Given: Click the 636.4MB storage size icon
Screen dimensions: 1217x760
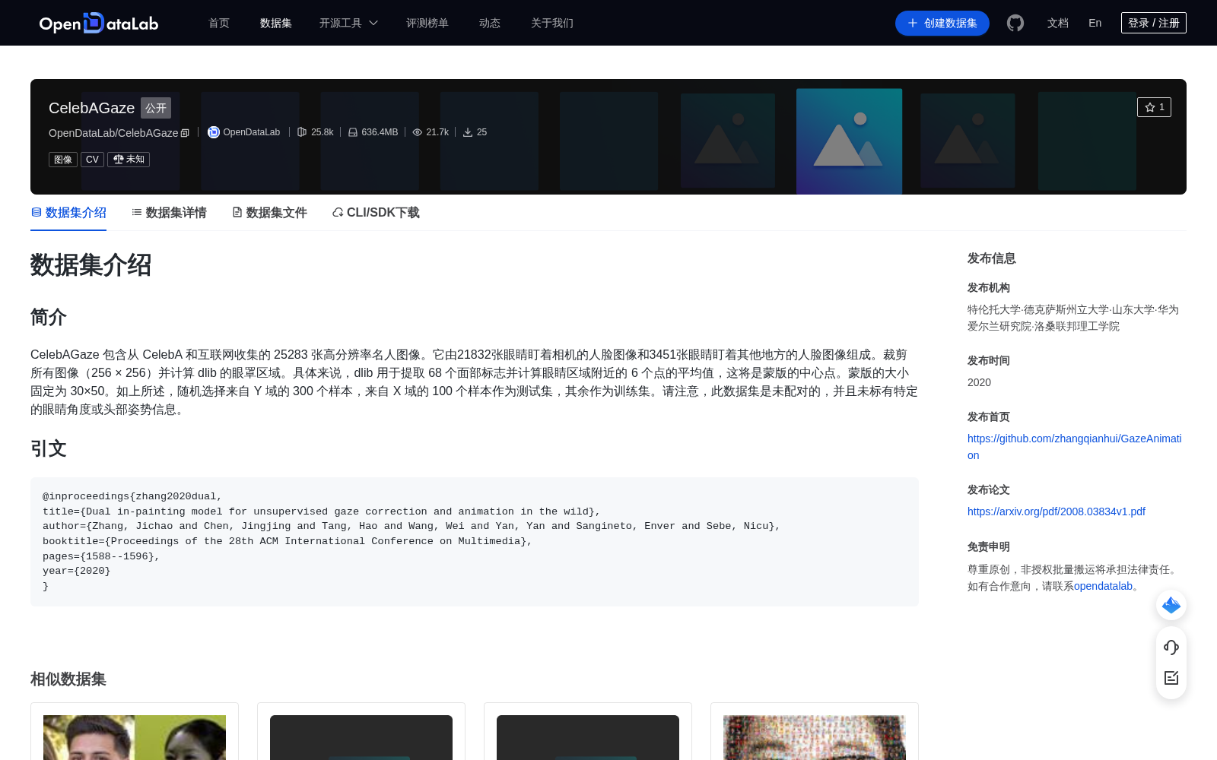Looking at the screenshot, I should point(353,132).
